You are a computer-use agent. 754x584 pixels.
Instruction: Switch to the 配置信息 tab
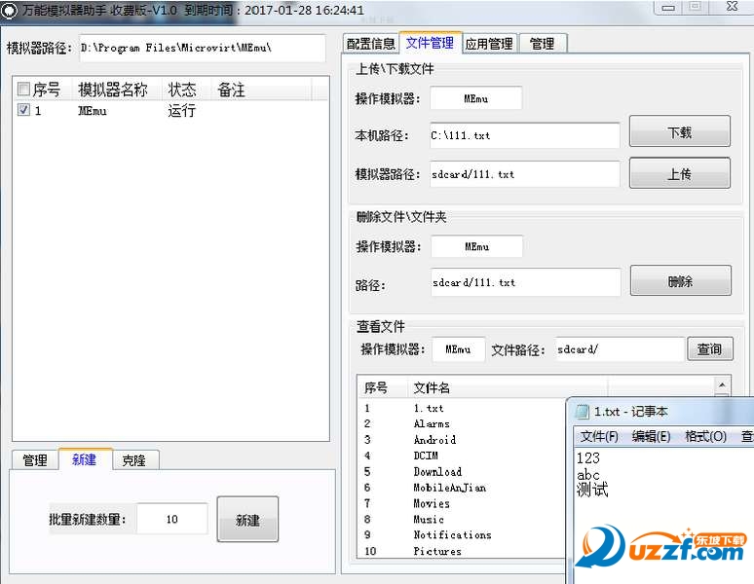click(x=370, y=44)
